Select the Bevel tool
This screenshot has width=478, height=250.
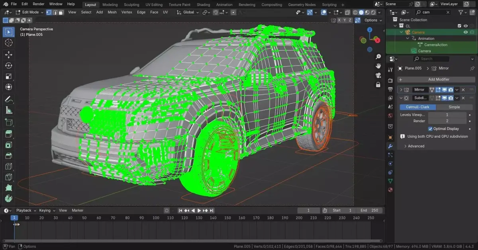(x=9, y=156)
